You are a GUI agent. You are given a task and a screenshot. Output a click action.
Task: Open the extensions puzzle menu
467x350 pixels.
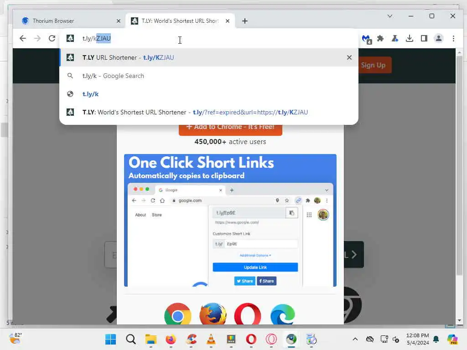pyautogui.click(x=380, y=38)
